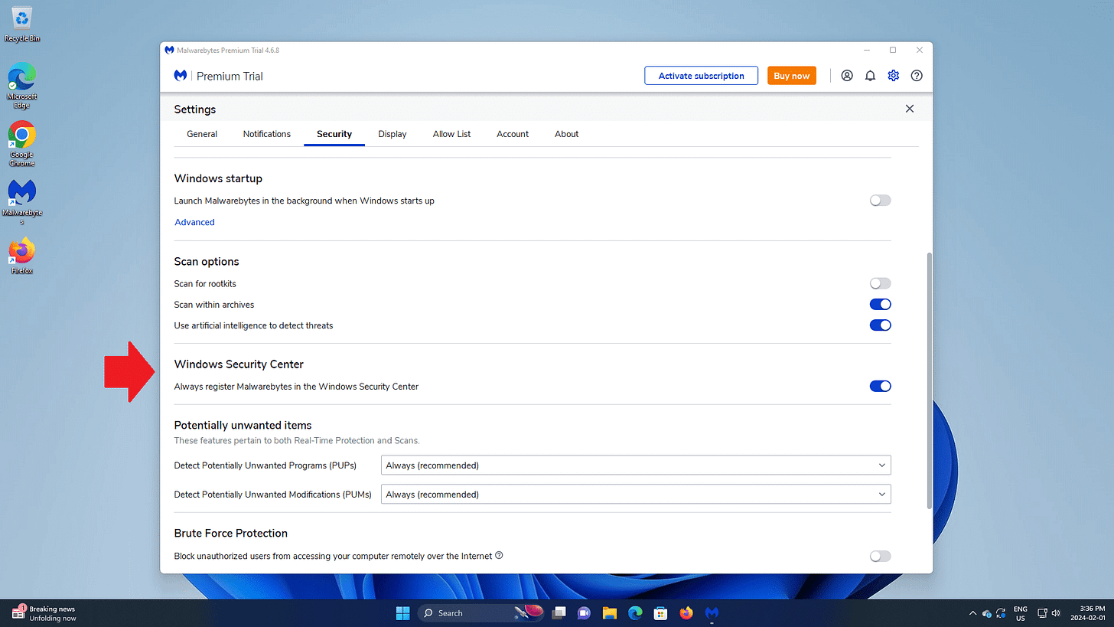
Task: Open Malwarebytes from the taskbar
Action: (712, 612)
